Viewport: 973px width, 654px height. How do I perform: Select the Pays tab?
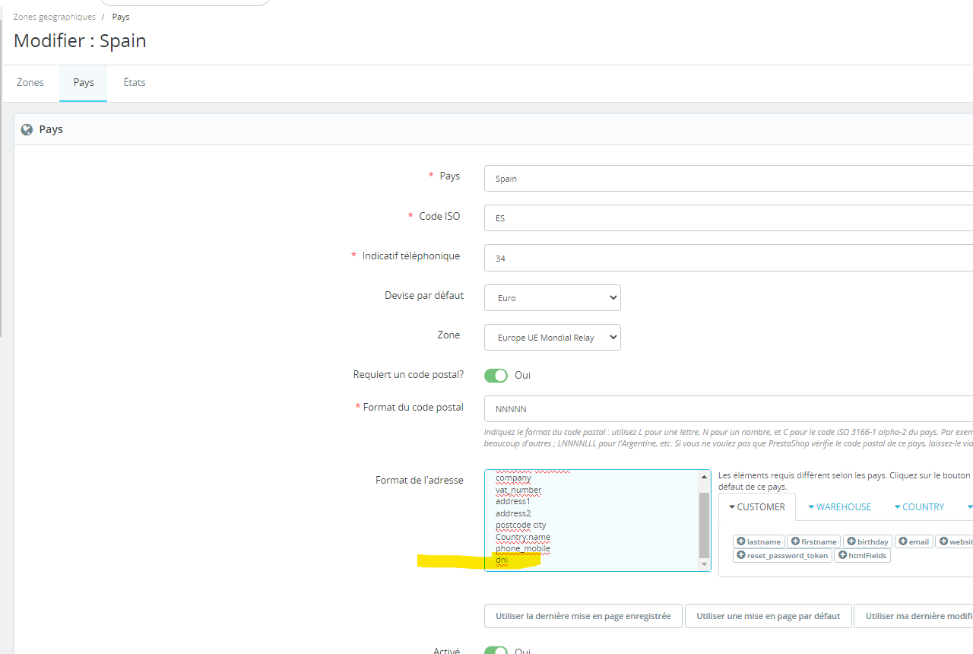tap(84, 82)
